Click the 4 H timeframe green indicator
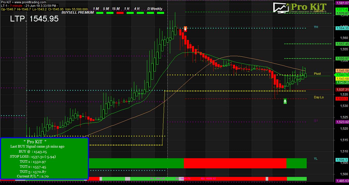The height and width of the screenshot is (185, 349). tap(140, 13)
